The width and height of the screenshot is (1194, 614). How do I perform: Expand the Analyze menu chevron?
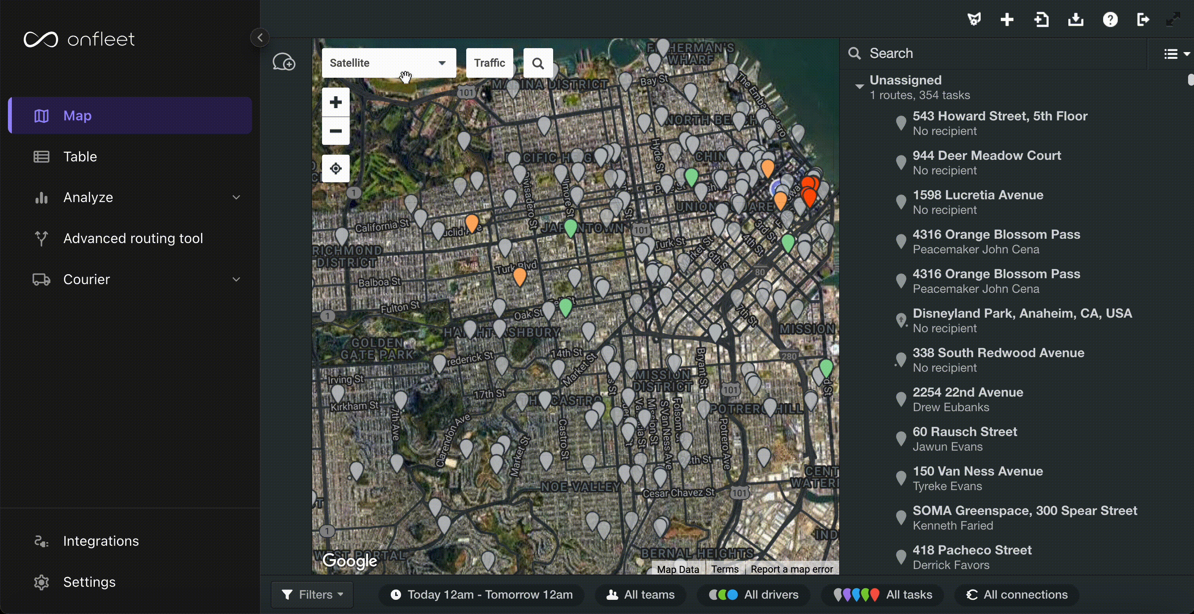pyautogui.click(x=236, y=197)
